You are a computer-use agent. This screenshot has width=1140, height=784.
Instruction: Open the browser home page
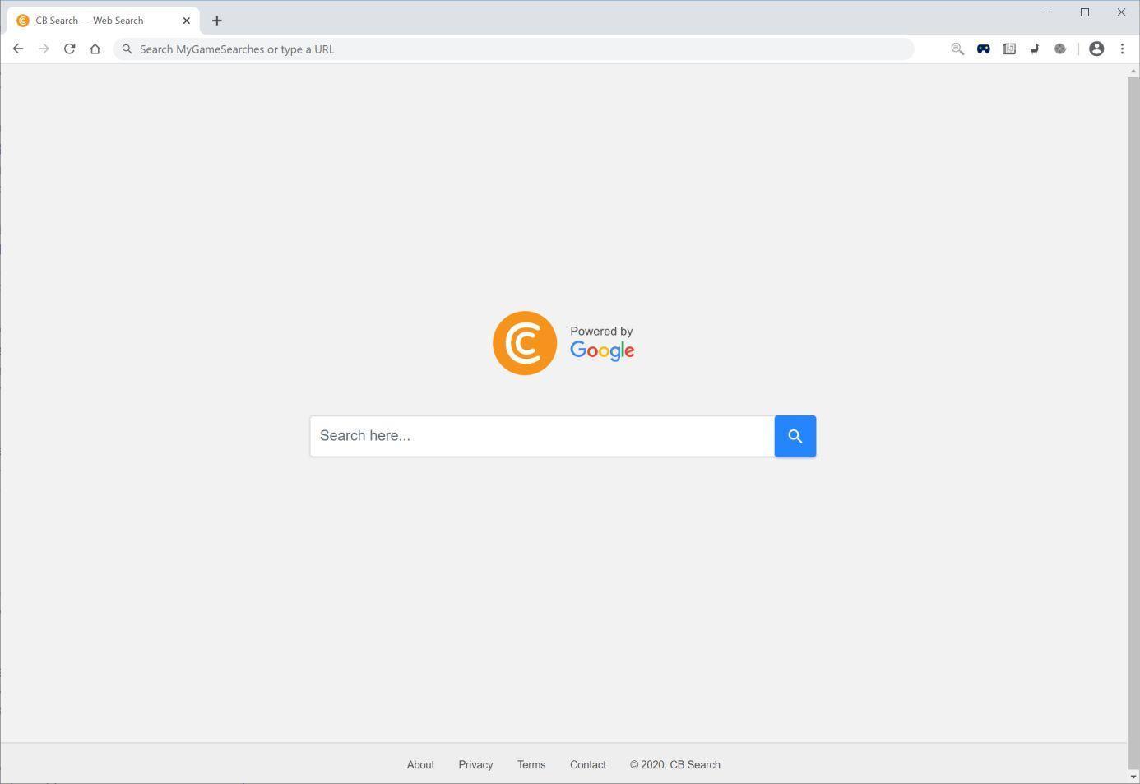pos(95,49)
